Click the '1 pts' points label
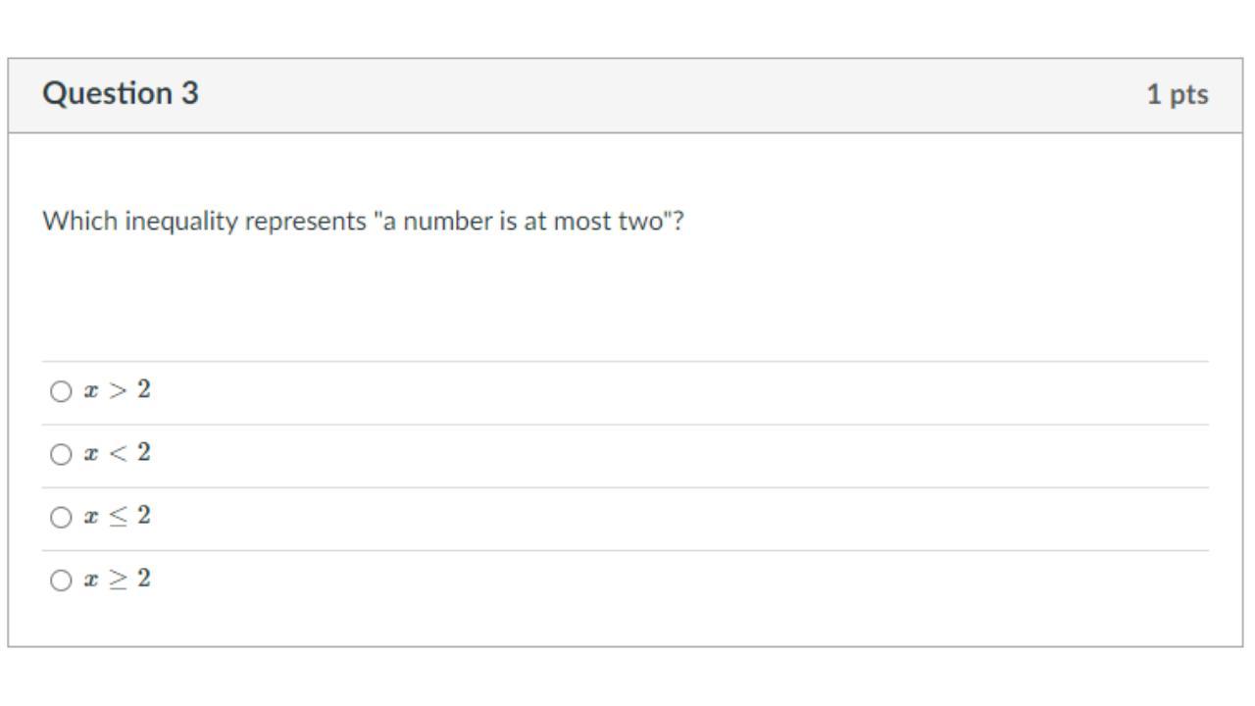Screen dimensions: 1255x706 [x=1177, y=95]
